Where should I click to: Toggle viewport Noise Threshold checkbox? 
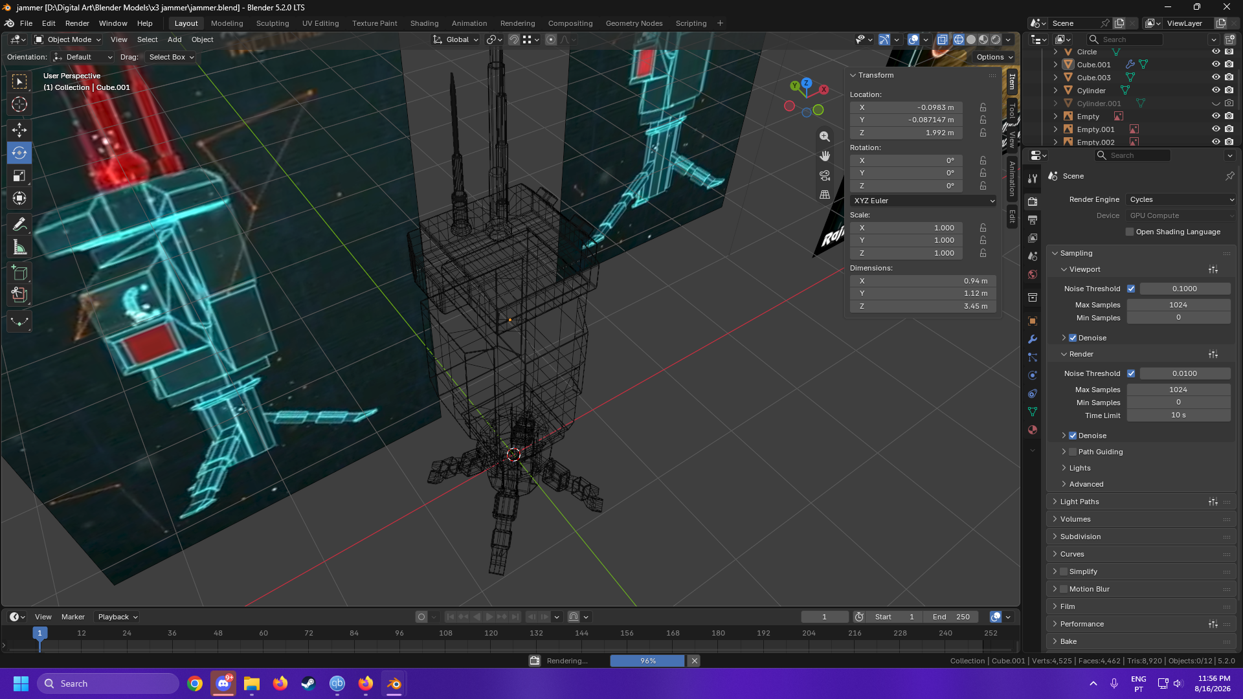[x=1131, y=289]
